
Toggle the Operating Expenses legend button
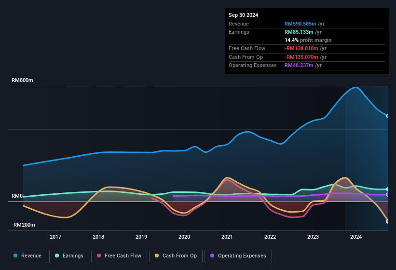[238, 256]
